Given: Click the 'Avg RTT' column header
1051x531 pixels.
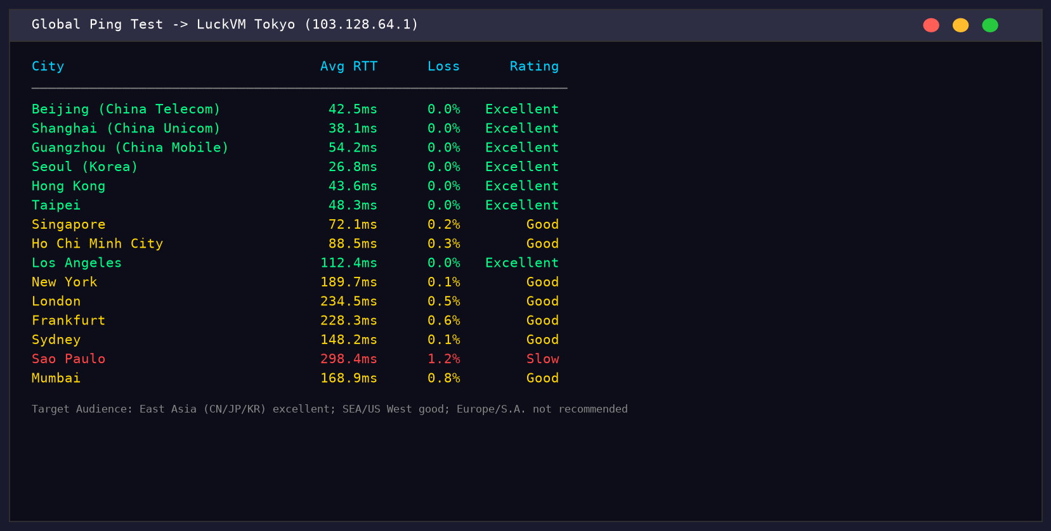Looking at the screenshot, I should [349, 67].
